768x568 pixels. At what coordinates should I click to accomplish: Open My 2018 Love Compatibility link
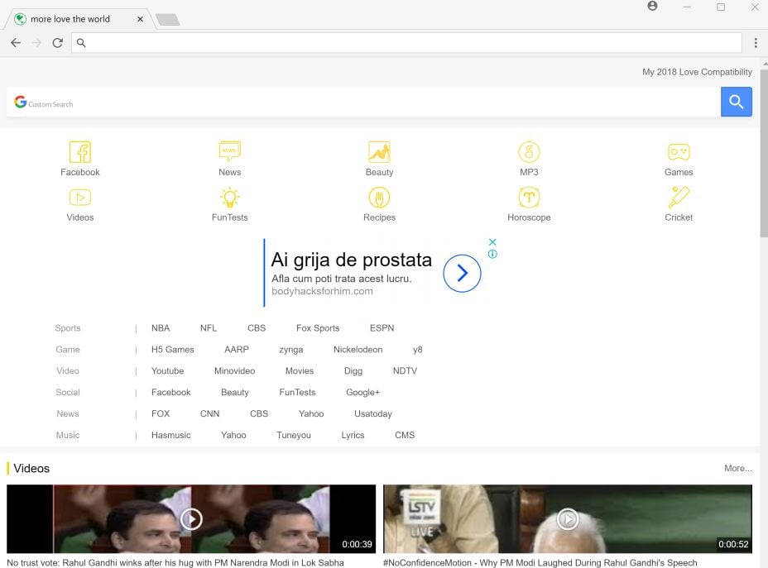(x=697, y=72)
